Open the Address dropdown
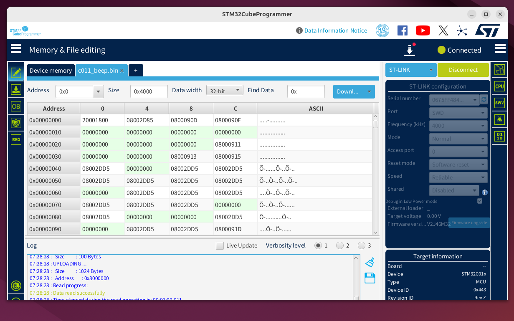 [x=98, y=91]
